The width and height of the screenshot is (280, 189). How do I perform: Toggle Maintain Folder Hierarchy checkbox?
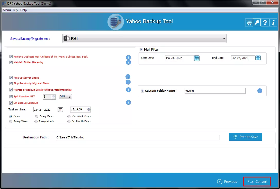pos(11,62)
